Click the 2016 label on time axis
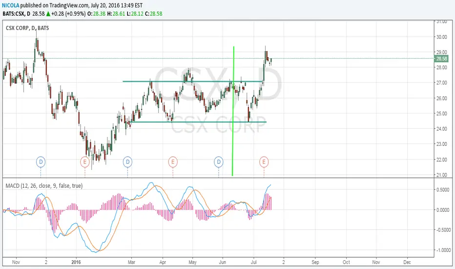Screen dimensions: 455x269 76,262
